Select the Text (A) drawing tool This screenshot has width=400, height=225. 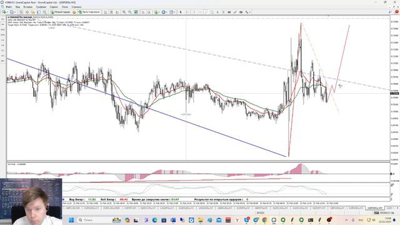217,12
